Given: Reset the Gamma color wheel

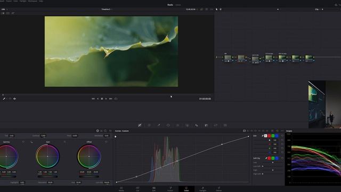Looking at the screenshot, I should pyautogui.click(x=23, y=142).
